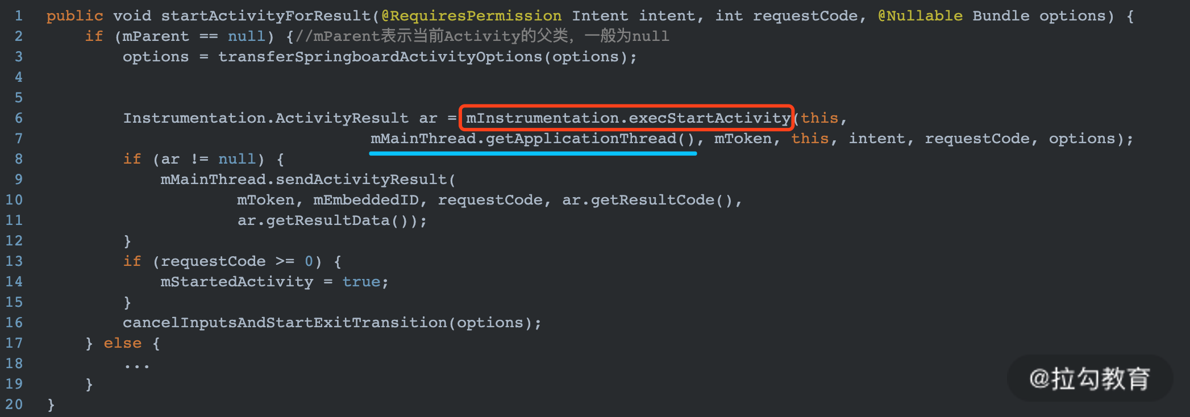Click the mEmbeddedID argument
Viewport: 1190px width, 417px height.
[x=366, y=200]
